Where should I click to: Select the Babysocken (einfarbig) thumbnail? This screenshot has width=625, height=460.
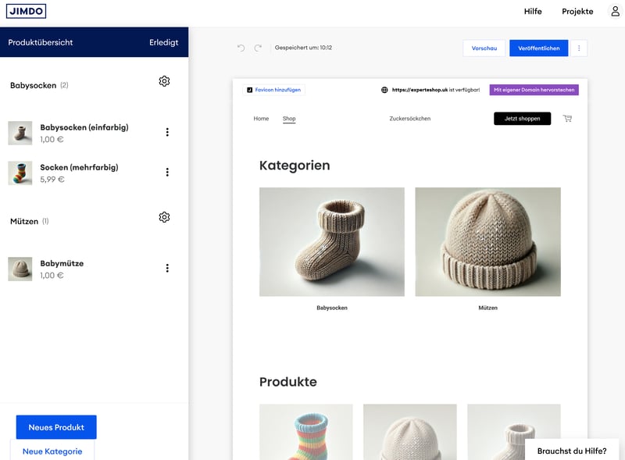20,133
